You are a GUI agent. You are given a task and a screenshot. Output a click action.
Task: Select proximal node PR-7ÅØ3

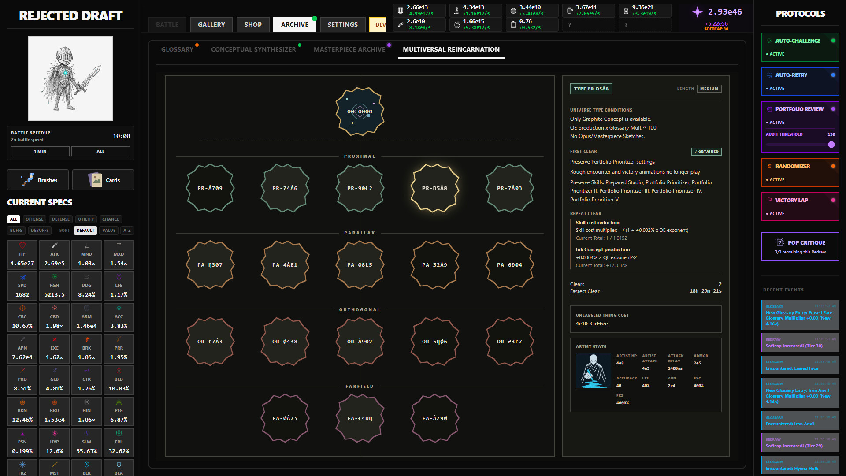coord(509,188)
